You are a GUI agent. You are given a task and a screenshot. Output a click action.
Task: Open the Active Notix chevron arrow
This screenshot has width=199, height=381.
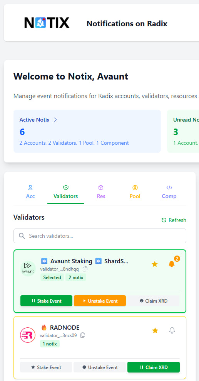[x=55, y=120]
